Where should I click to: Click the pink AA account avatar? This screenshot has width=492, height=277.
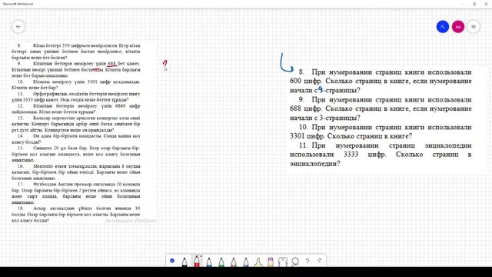tap(458, 27)
